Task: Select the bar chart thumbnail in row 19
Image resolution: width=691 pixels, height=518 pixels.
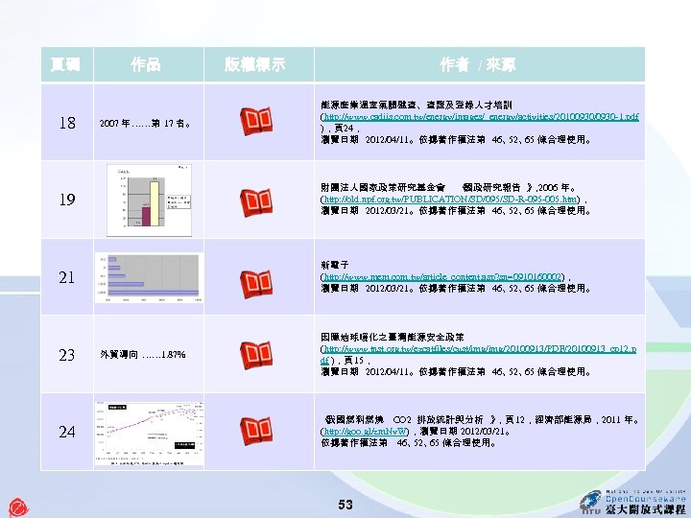Action: [149, 200]
